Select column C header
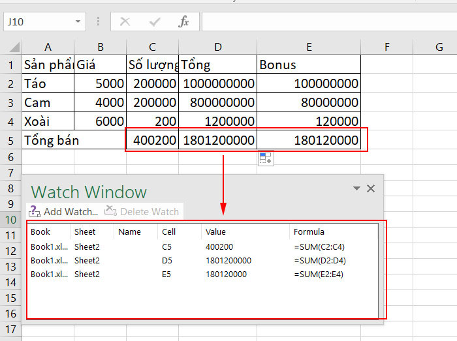Screen dimensions: 457x341 point(152,47)
